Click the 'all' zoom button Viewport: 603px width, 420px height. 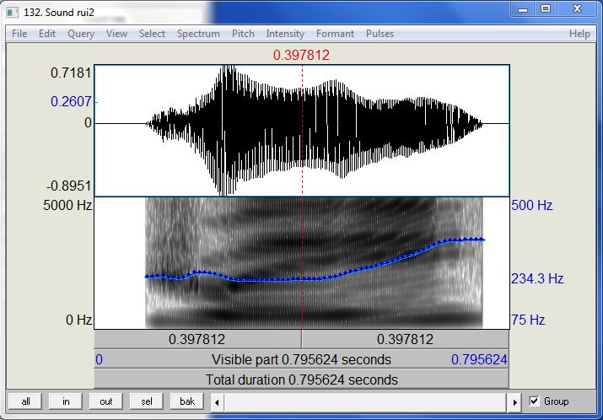pyautogui.click(x=26, y=401)
